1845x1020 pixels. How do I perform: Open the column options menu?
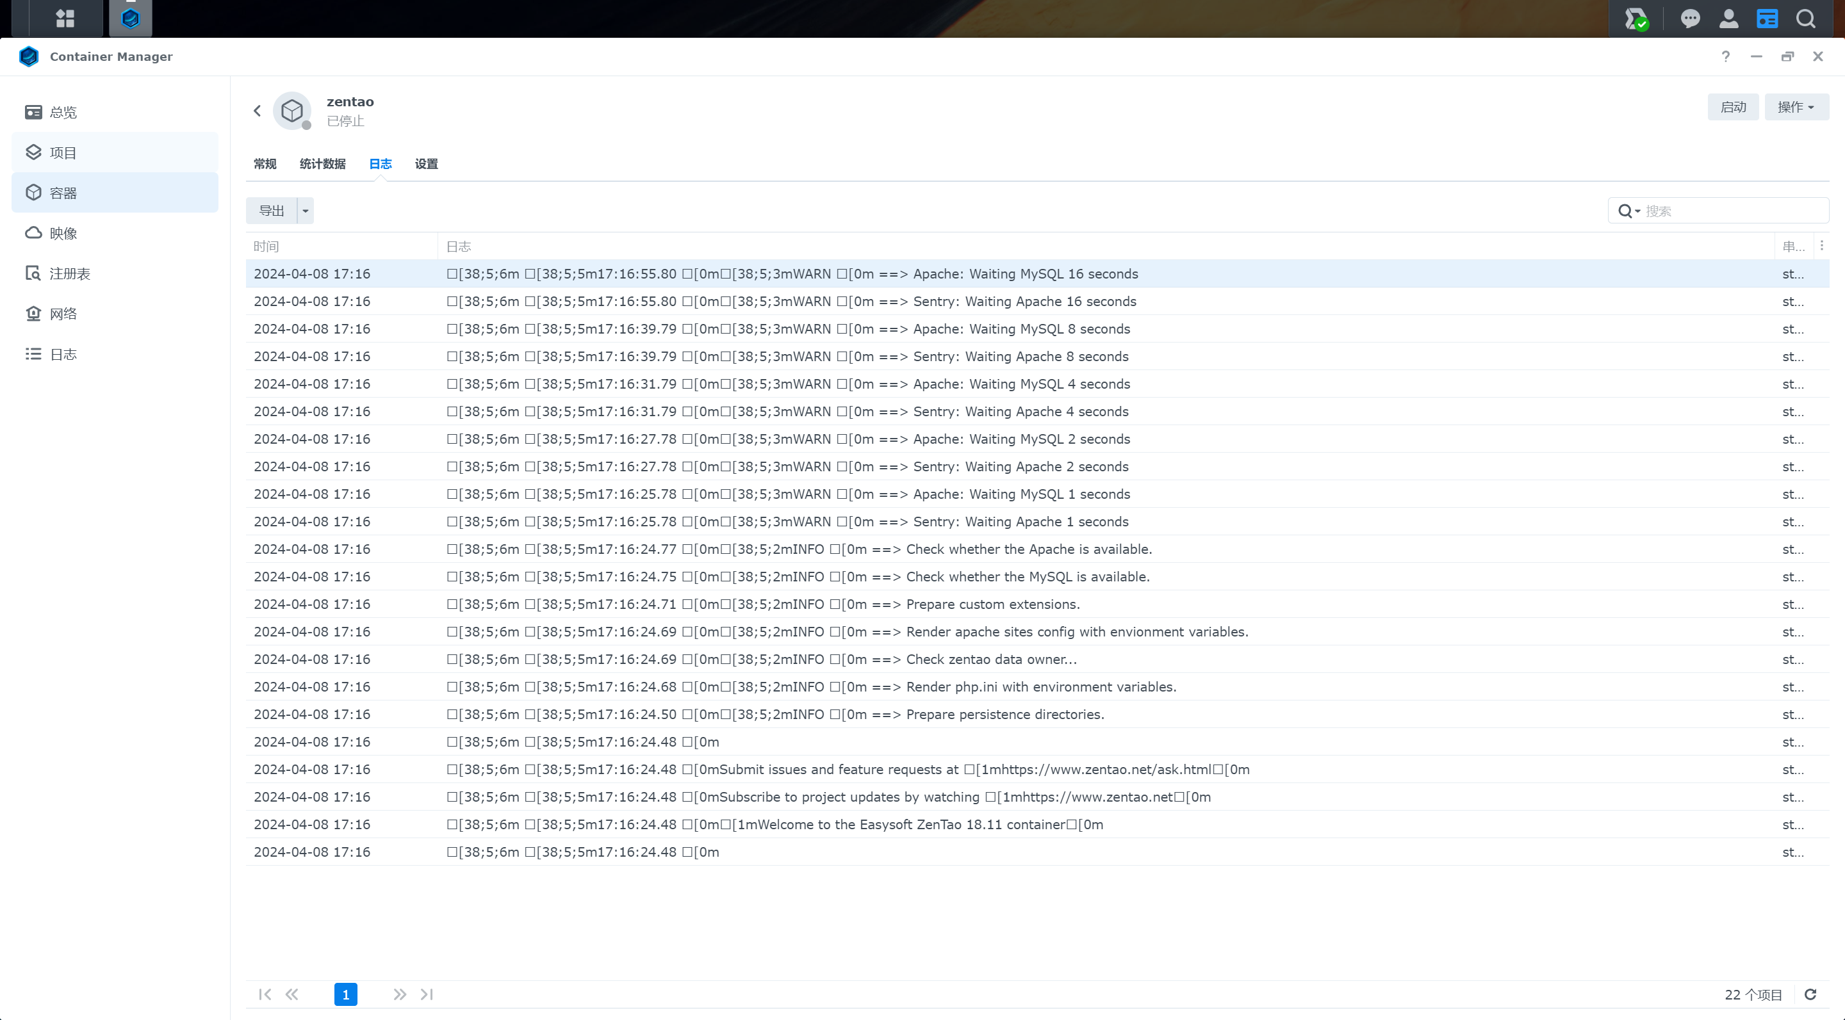[x=1821, y=245]
